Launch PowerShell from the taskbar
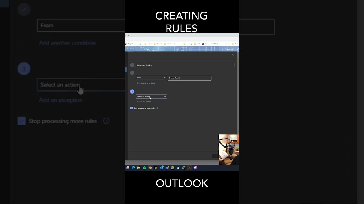The image size is (364, 204). coord(178,168)
